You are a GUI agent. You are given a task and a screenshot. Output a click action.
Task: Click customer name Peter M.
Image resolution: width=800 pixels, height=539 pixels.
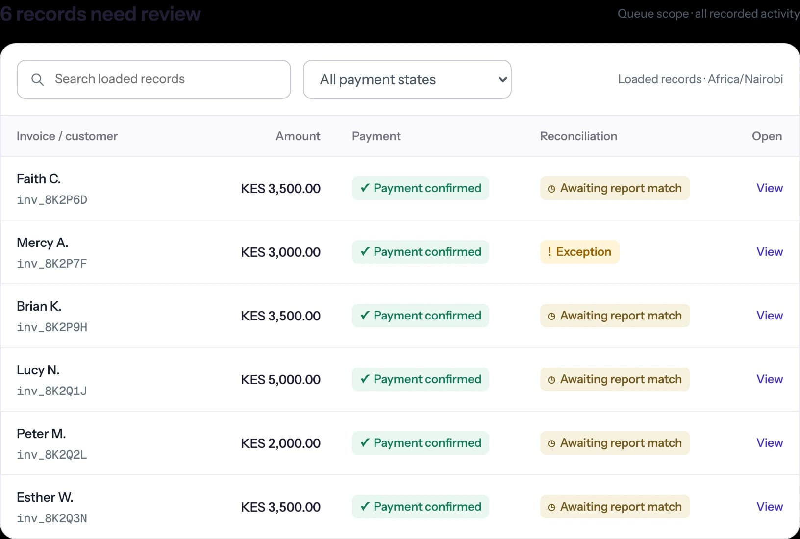coord(41,434)
